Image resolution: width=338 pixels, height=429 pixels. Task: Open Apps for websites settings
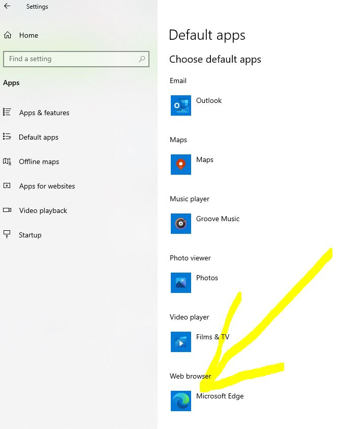pos(47,186)
